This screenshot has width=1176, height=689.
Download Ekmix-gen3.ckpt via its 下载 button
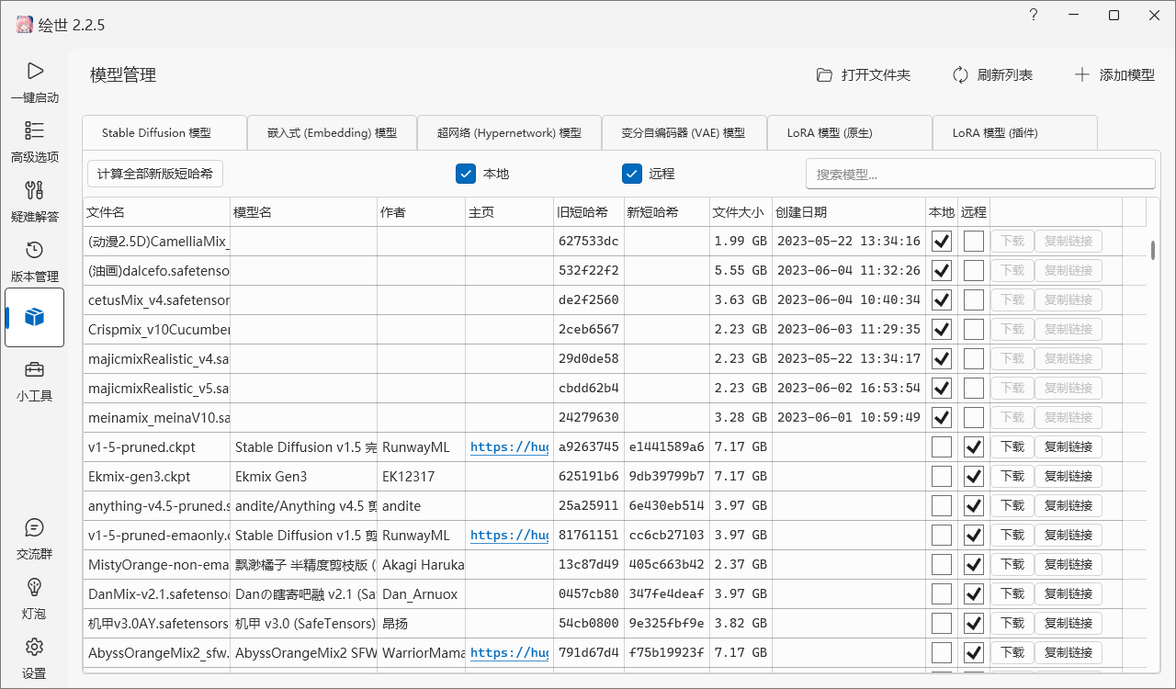click(1011, 476)
